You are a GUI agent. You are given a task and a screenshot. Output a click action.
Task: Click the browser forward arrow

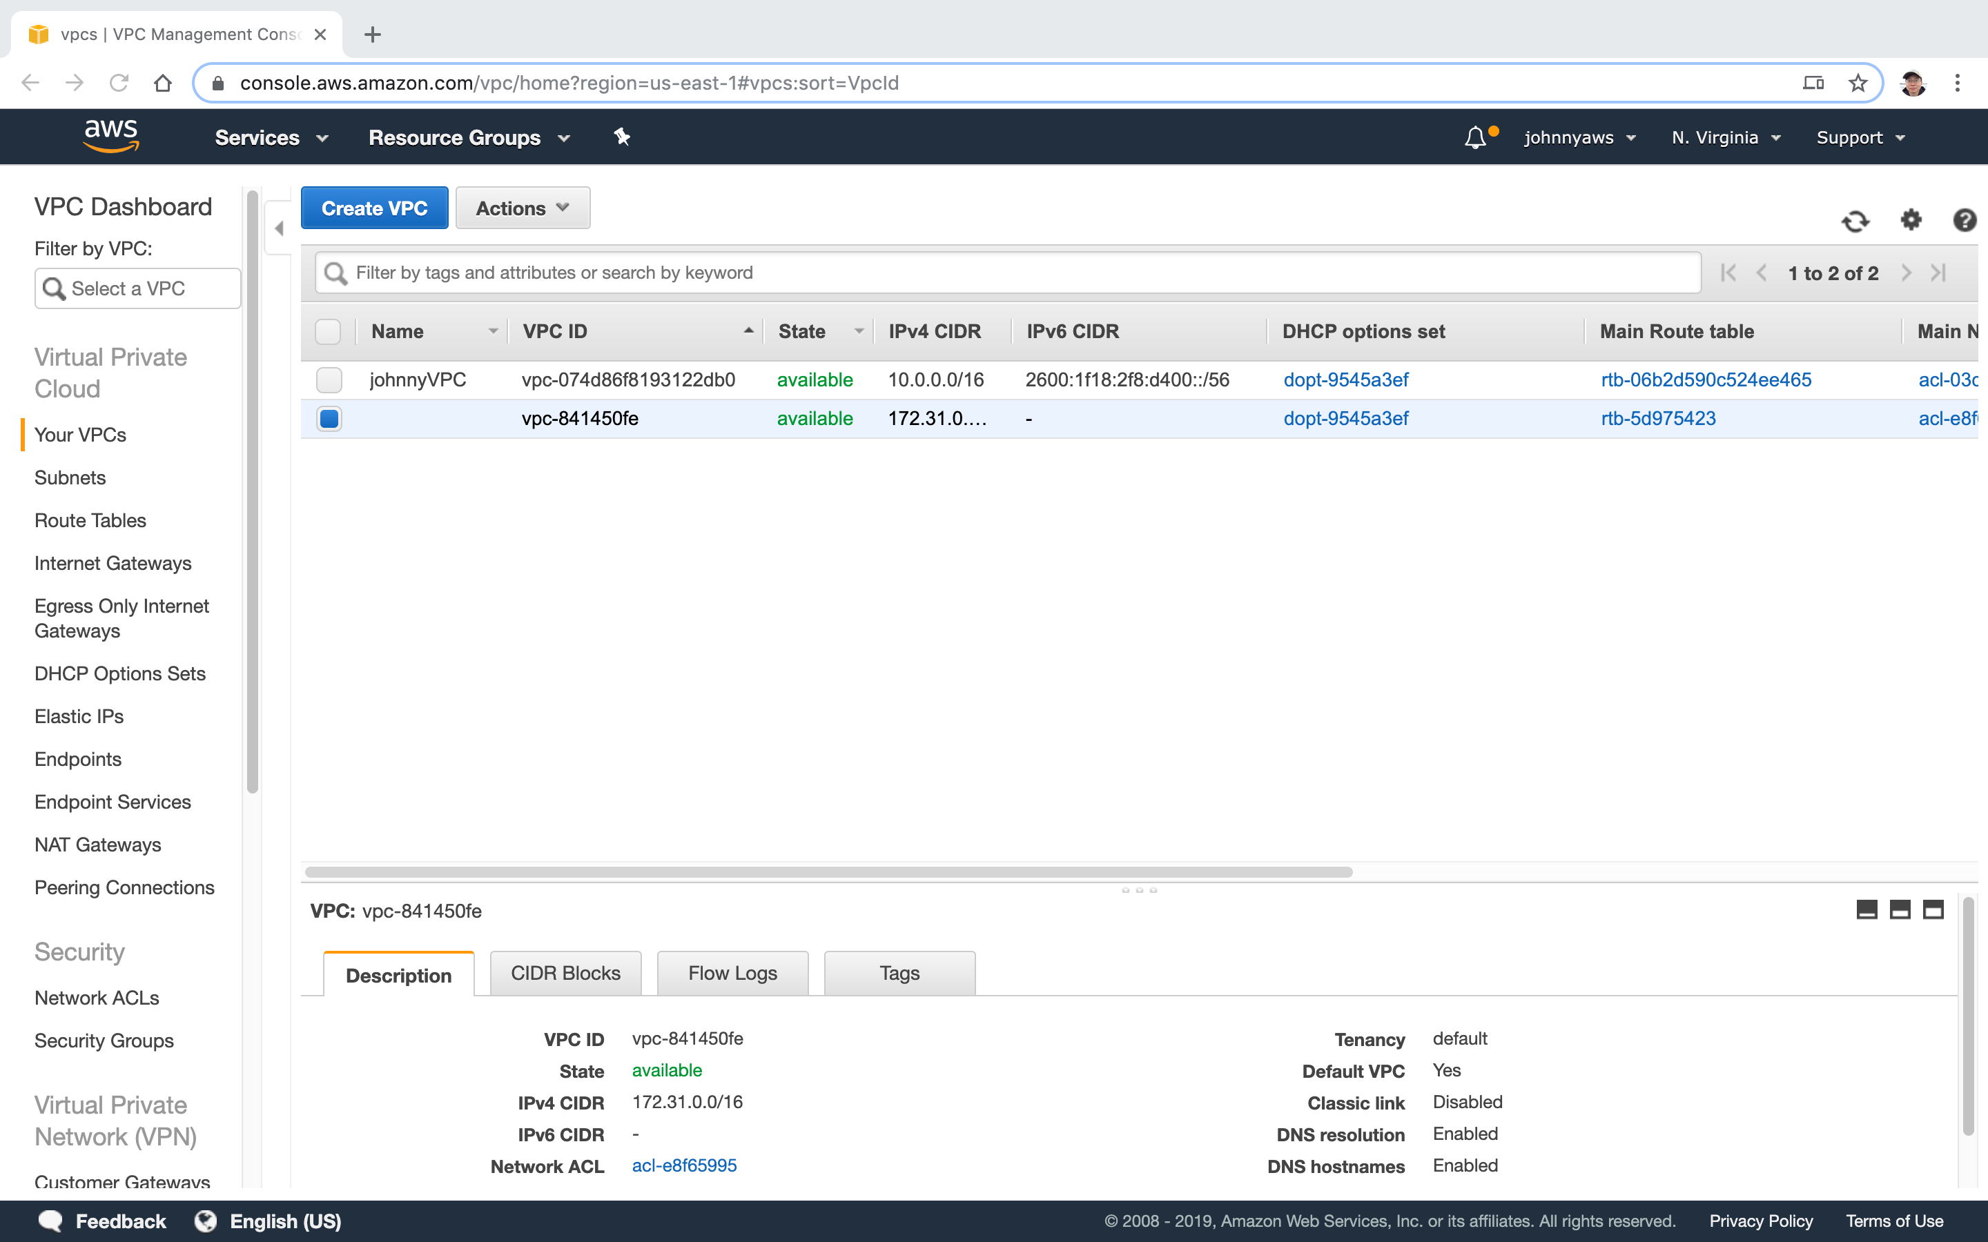[x=75, y=83]
